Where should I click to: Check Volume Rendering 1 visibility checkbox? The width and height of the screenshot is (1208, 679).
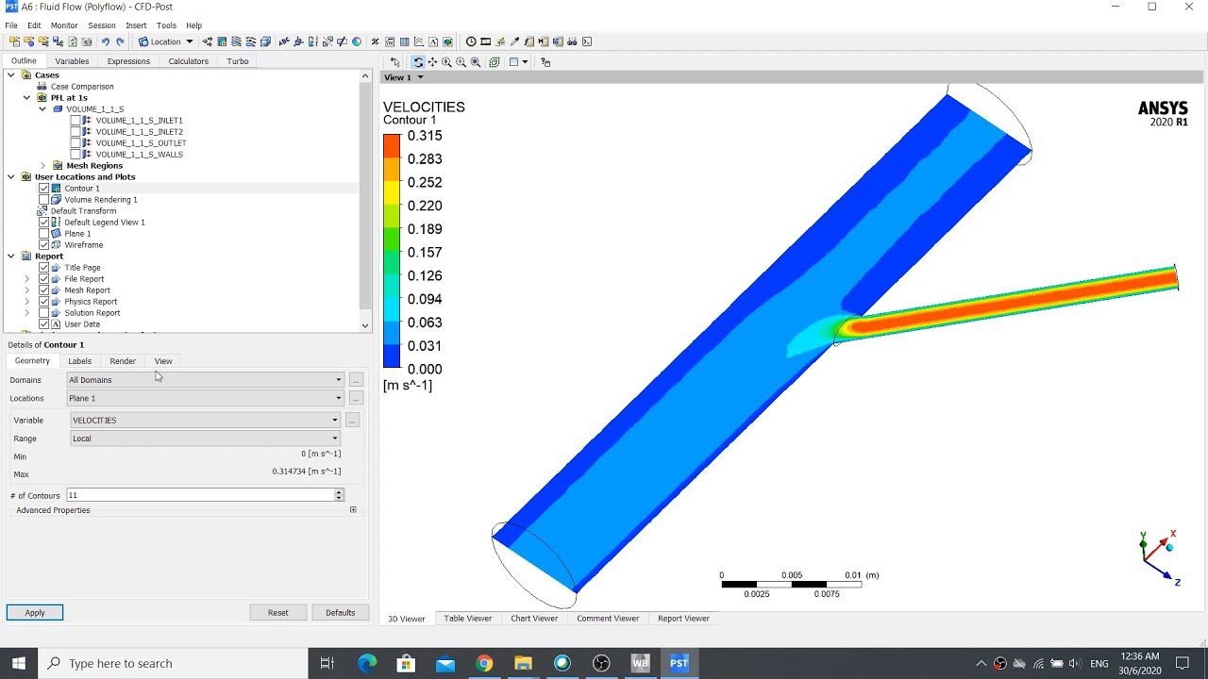click(43, 200)
